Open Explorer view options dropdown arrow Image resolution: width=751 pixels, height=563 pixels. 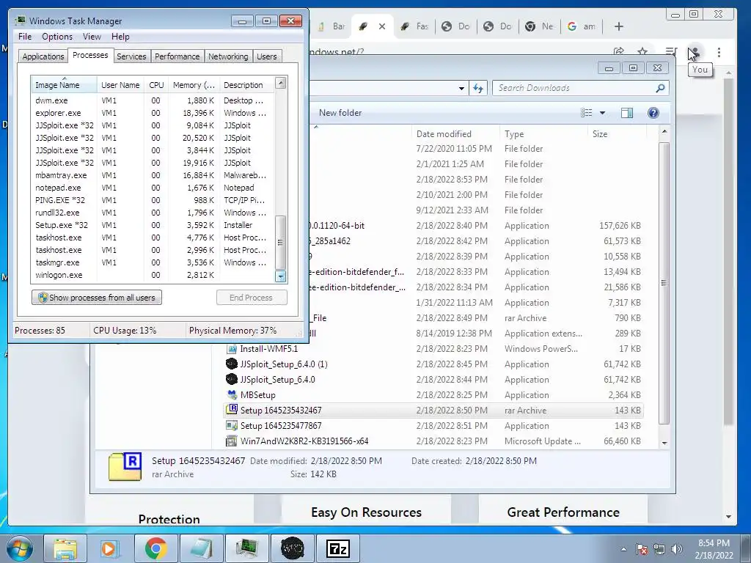(603, 113)
